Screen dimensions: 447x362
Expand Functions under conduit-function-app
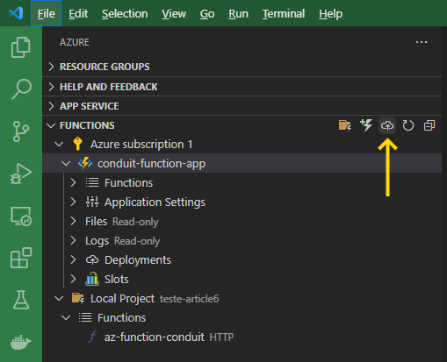(73, 182)
